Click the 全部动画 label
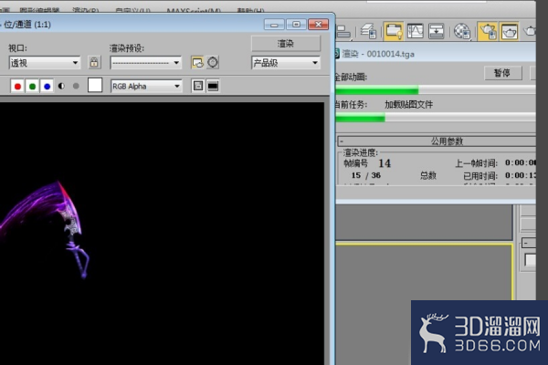This screenshot has width=548, height=365. coord(351,77)
